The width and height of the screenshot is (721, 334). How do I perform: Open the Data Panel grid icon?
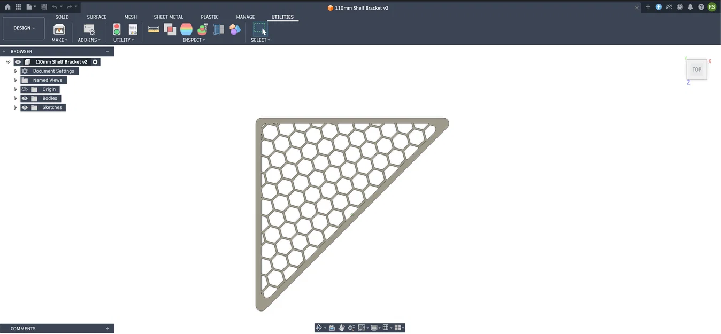click(x=18, y=7)
